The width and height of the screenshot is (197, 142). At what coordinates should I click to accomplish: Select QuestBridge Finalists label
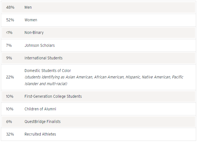43,122
